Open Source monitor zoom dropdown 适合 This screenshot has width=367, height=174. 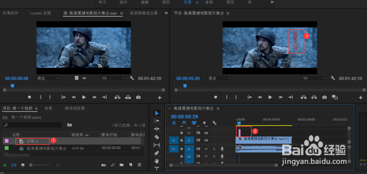[48, 78]
